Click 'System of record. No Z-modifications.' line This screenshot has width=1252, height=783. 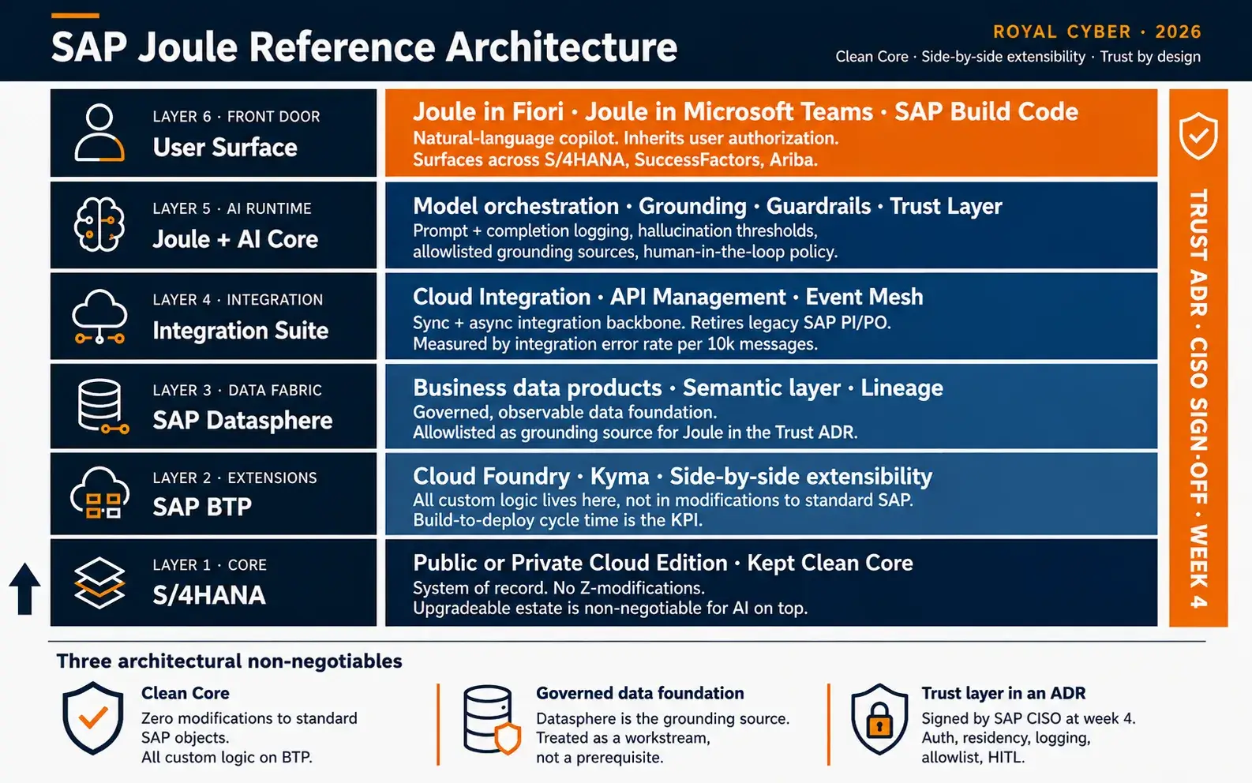(x=559, y=588)
